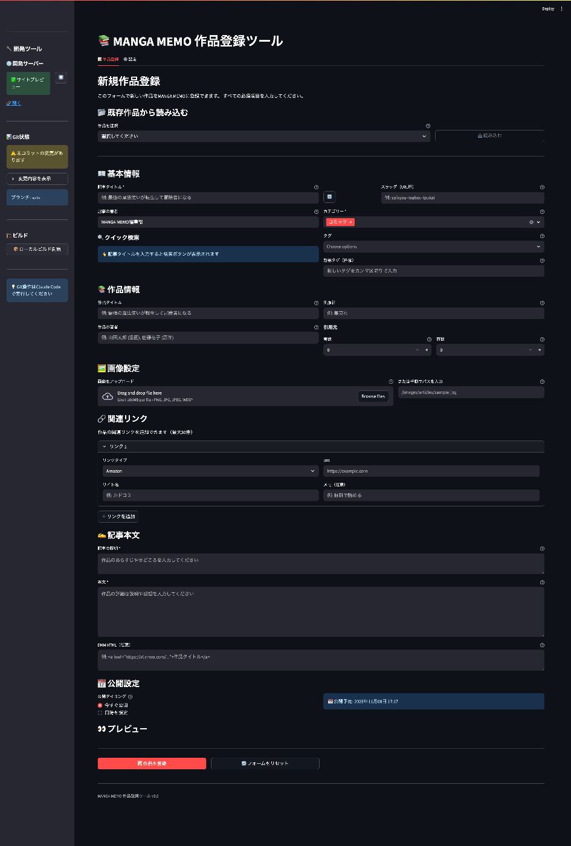Collapse the リンク 1 expander

(x=321, y=446)
